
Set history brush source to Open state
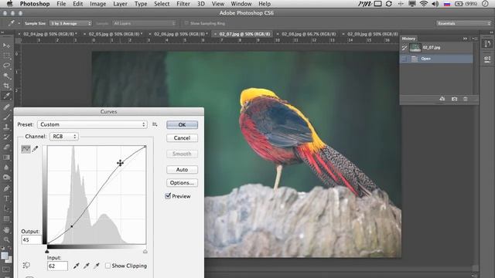405,59
